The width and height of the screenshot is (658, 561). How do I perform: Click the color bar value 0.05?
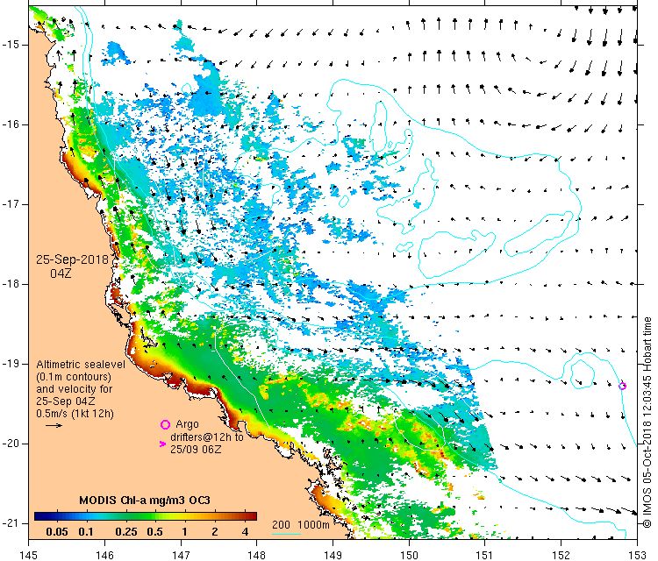pos(57,532)
